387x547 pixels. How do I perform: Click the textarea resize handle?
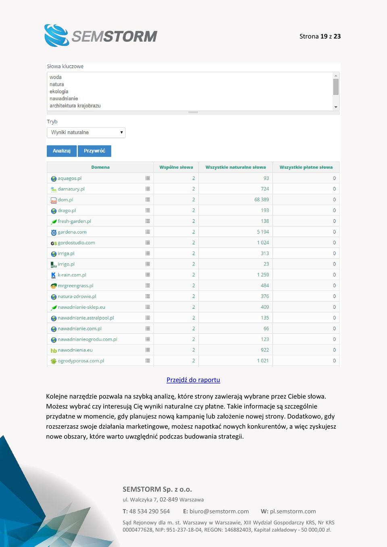tap(193, 112)
